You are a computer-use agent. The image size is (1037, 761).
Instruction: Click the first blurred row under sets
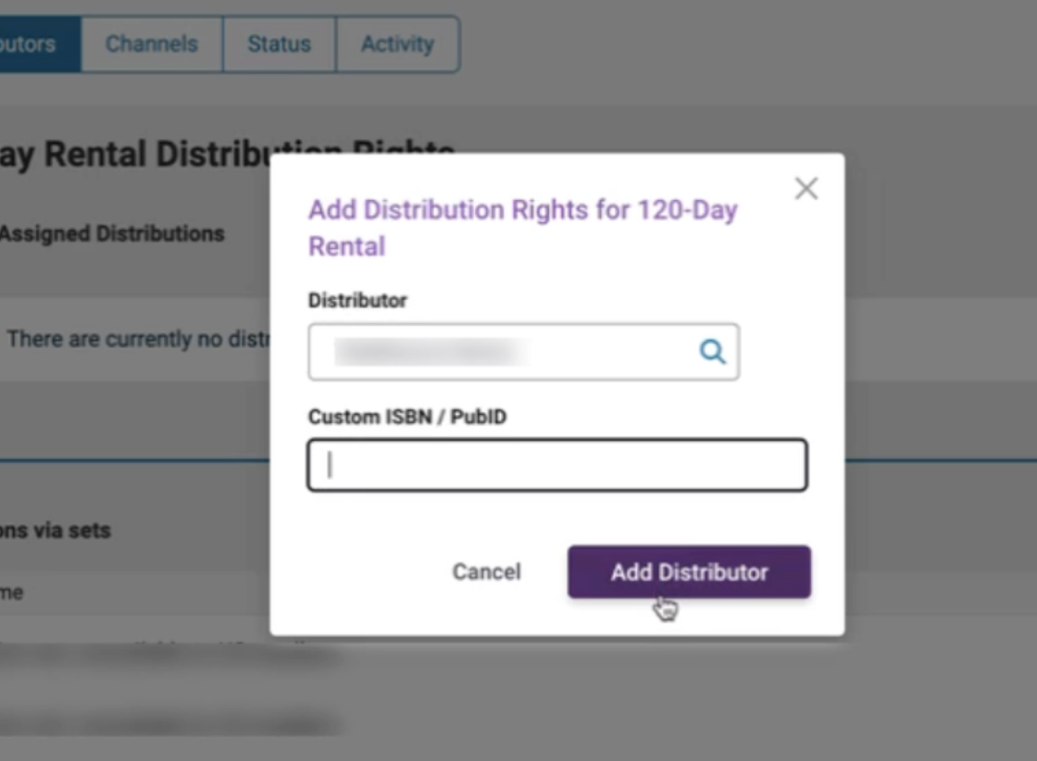pyautogui.click(x=169, y=653)
